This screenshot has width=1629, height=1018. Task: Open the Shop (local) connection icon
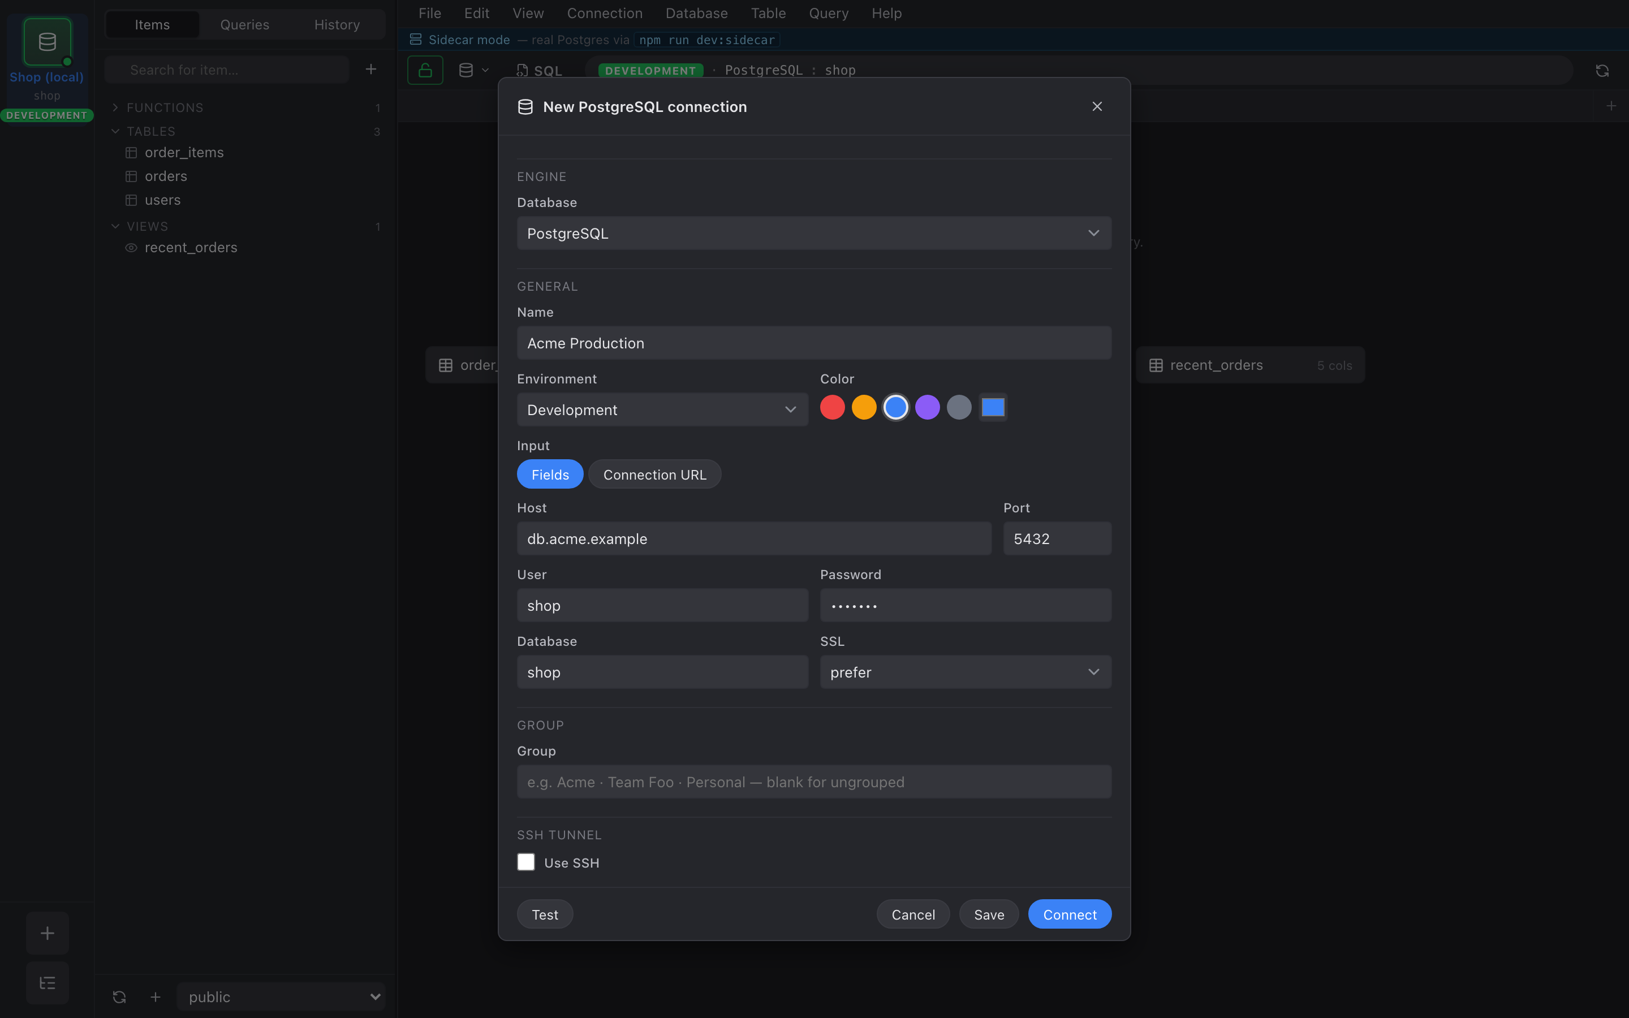point(47,42)
